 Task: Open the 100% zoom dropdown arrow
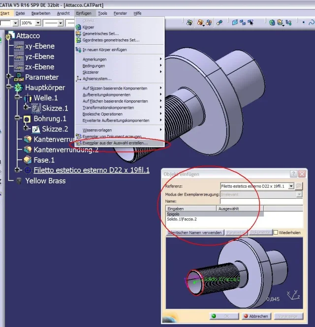[38, 23]
